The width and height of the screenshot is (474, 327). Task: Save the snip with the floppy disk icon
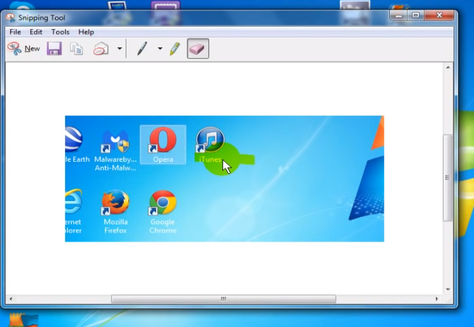pyautogui.click(x=55, y=49)
